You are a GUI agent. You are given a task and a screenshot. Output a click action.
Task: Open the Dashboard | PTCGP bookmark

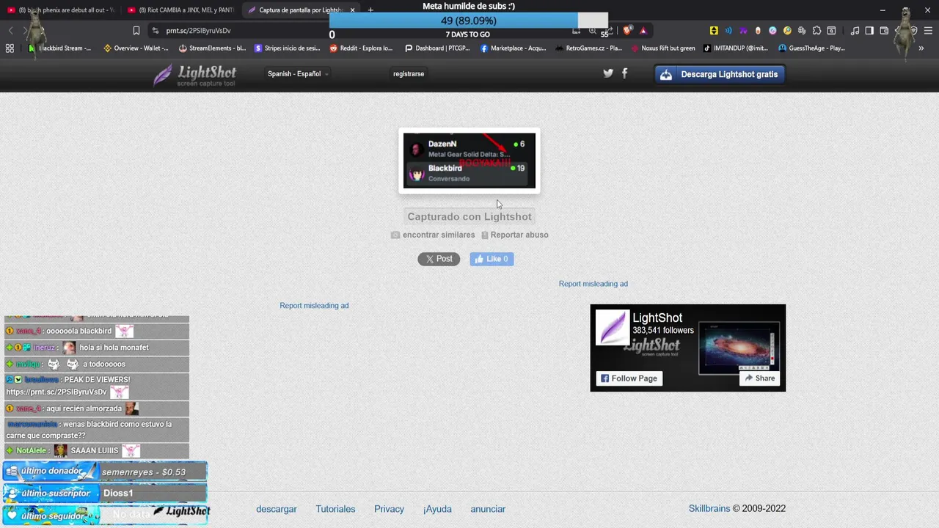coord(436,48)
